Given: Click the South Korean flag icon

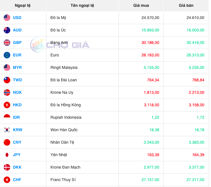Looking at the screenshot, I should [x=7, y=130].
